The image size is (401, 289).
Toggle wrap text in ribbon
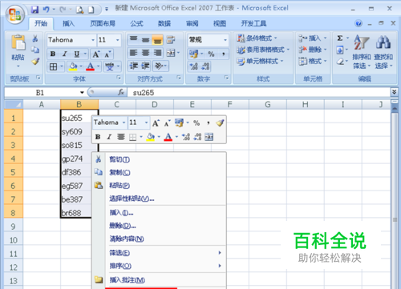[171, 40]
